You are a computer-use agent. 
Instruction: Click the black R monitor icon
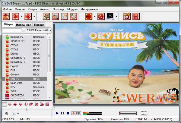pos(111,16)
